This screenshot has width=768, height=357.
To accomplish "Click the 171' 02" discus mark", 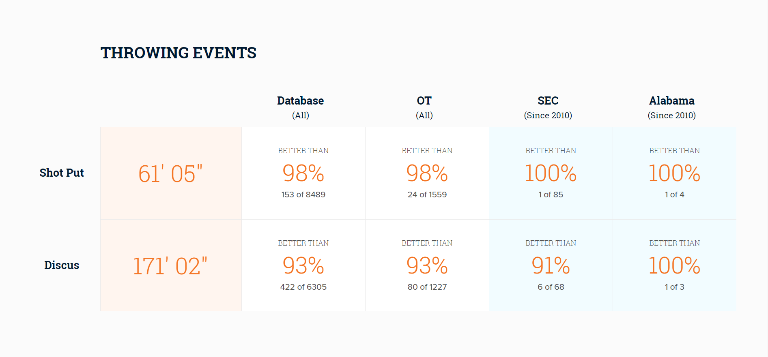I will [x=170, y=266].
